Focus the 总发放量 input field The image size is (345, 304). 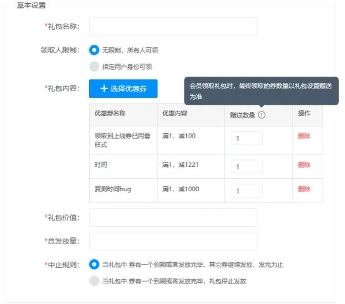pyautogui.click(x=173, y=241)
